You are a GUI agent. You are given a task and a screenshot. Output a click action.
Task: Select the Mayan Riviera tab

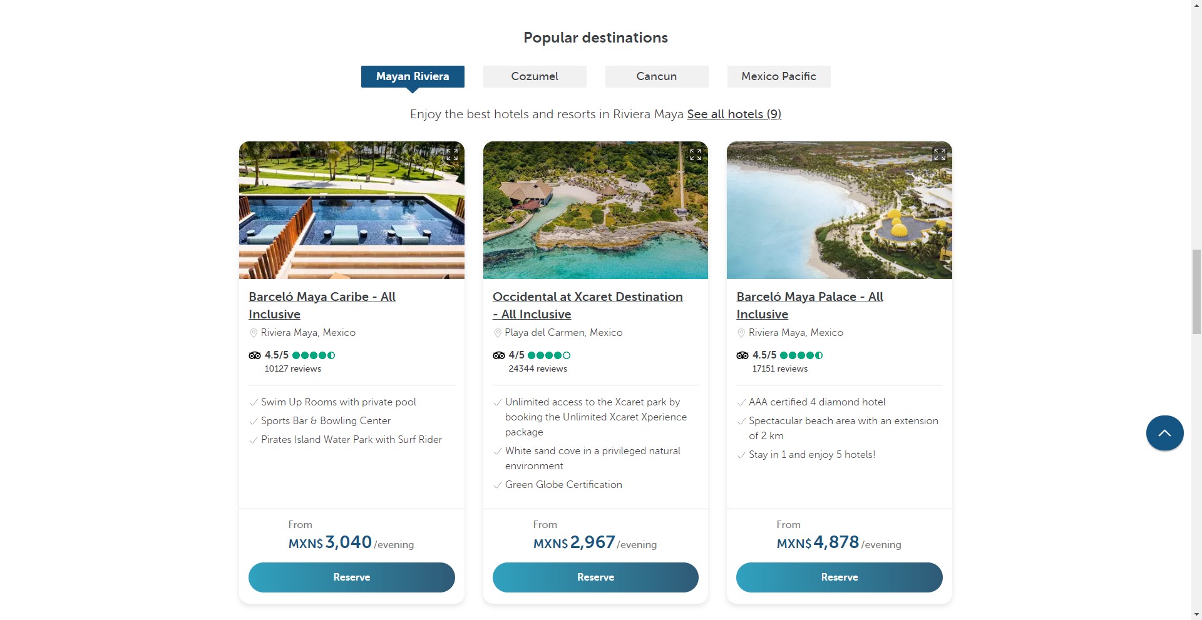tap(413, 76)
